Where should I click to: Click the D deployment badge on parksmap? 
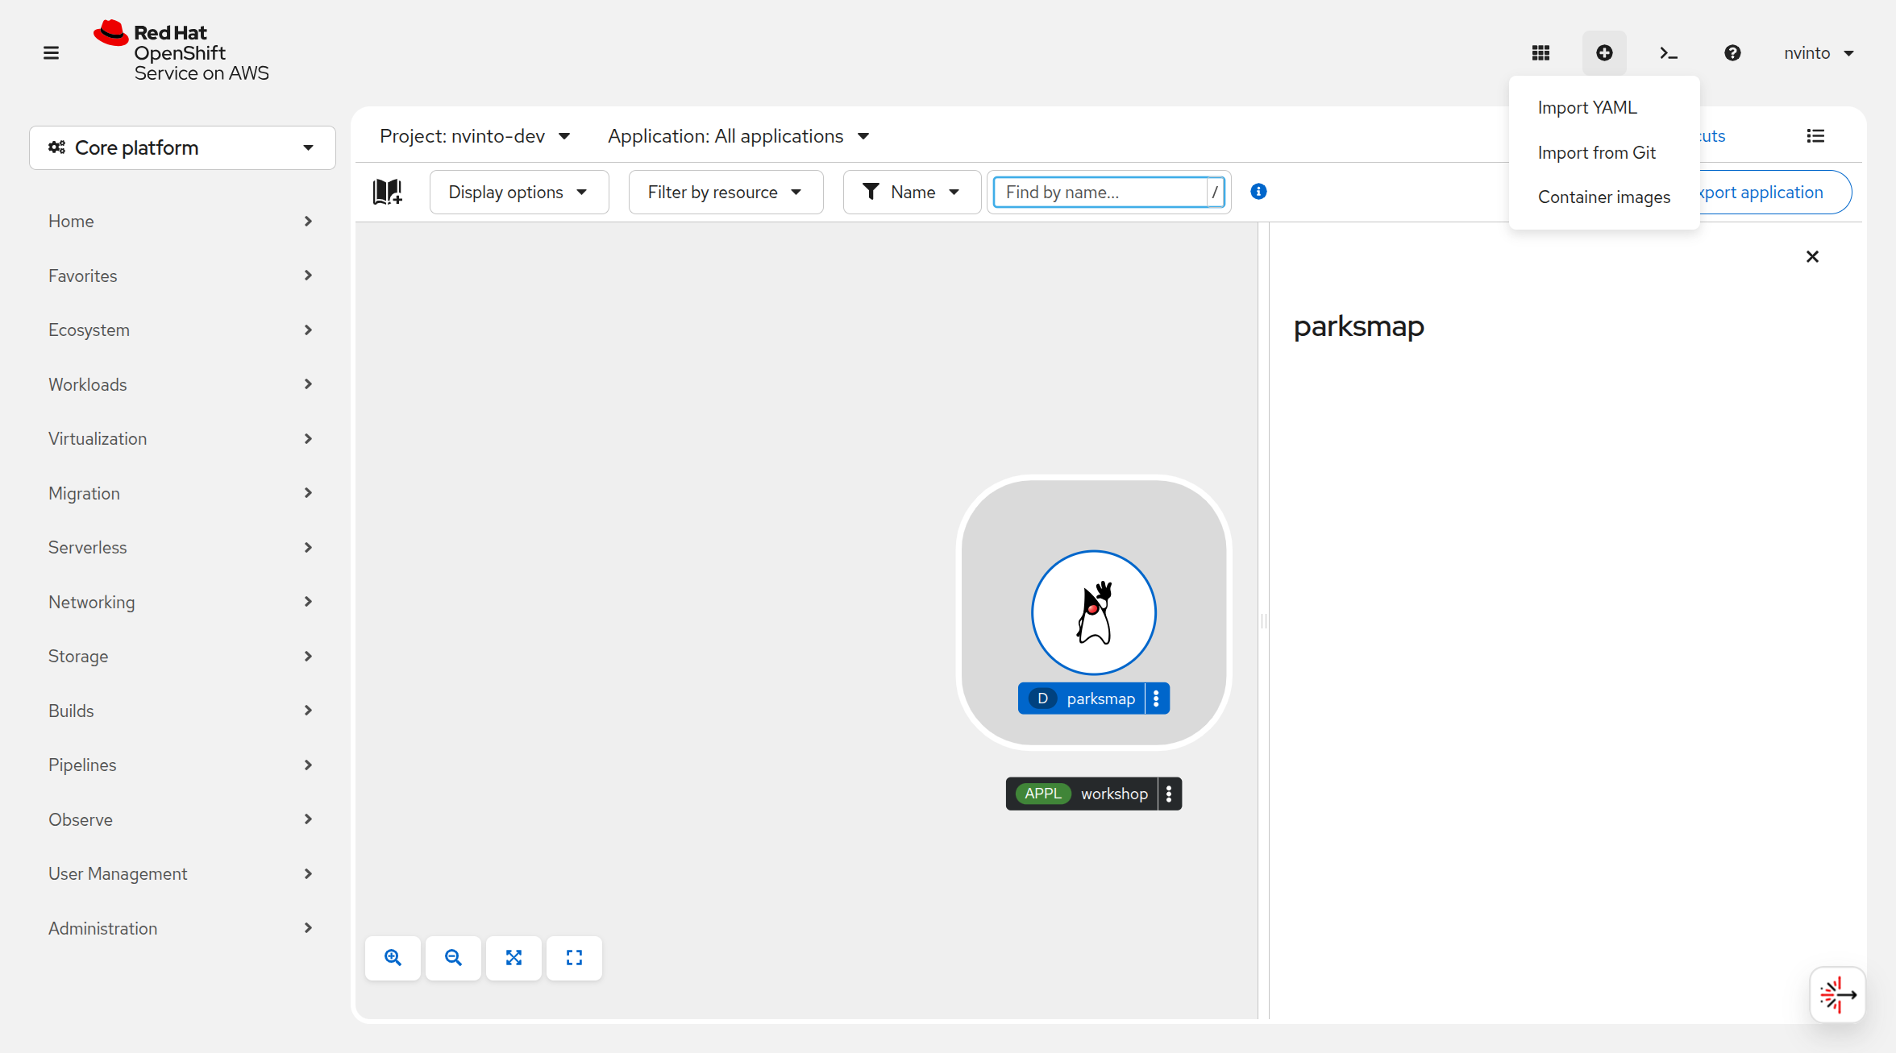(1042, 699)
